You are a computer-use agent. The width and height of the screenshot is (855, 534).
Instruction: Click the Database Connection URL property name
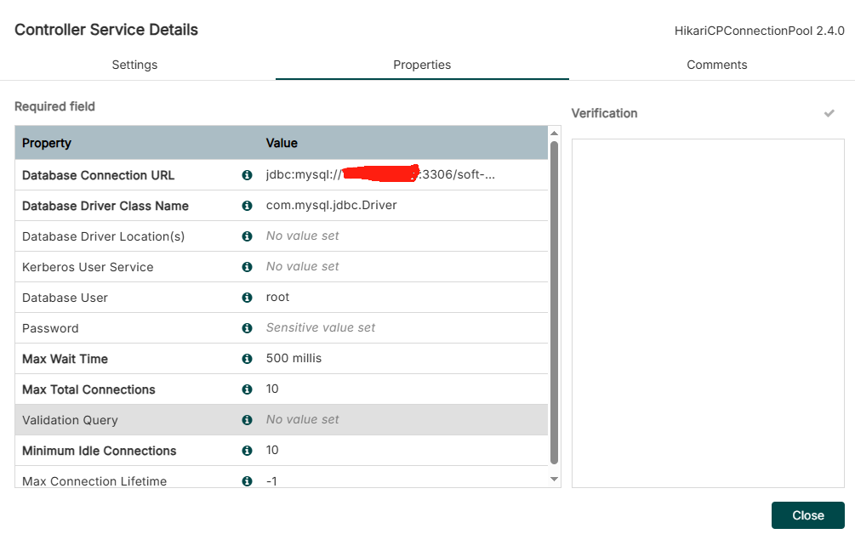click(x=98, y=175)
